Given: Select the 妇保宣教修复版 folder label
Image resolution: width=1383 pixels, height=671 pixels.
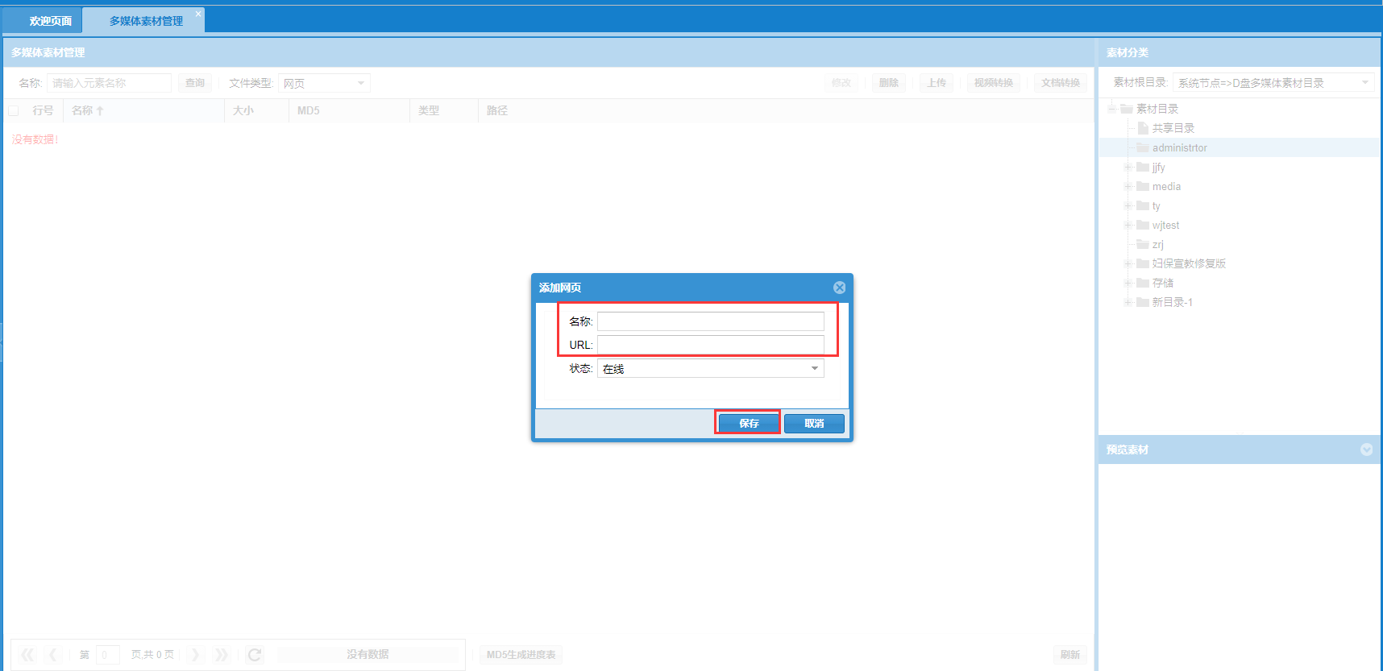Looking at the screenshot, I should 1189,263.
